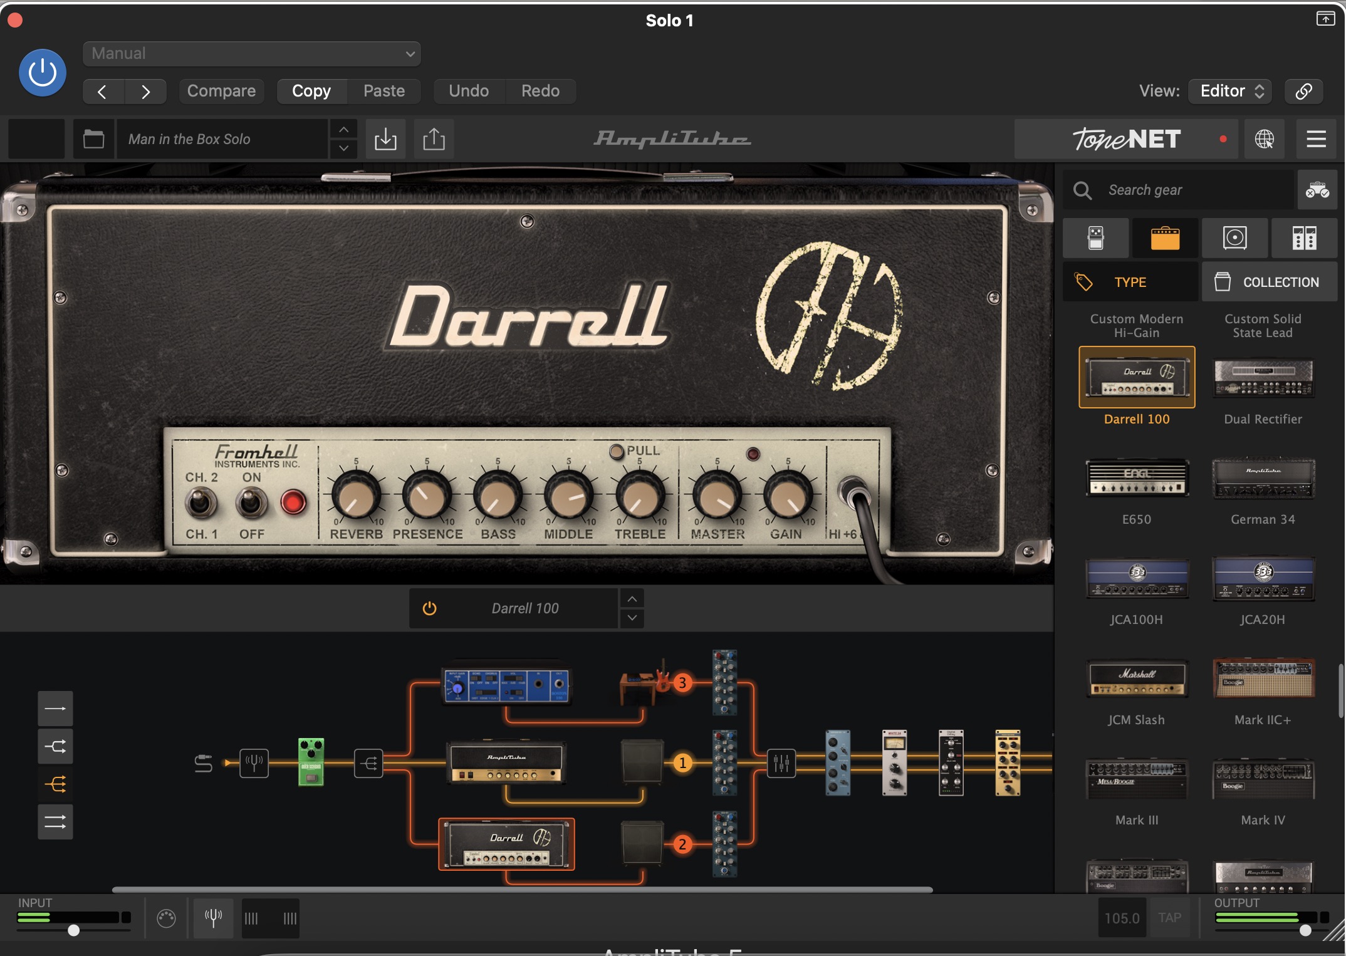The height and width of the screenshot is (956, 1346).
Task: Click the input source icon in chain
Action: [x=204, y=763]
